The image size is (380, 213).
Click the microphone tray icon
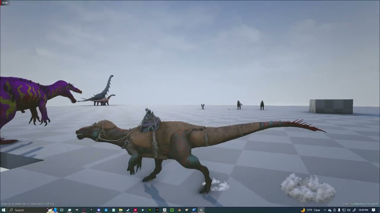[x=339, y=210]
